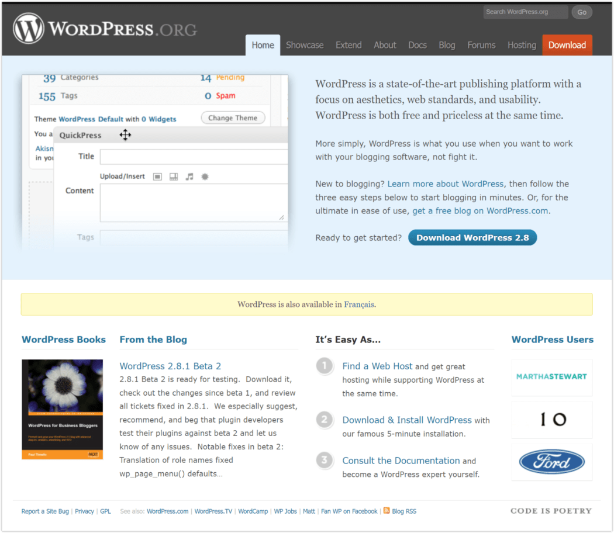This screenshot has height=533, width=614.
Task: Switch to the Forums tab
Action: click(x=481, y=45)
